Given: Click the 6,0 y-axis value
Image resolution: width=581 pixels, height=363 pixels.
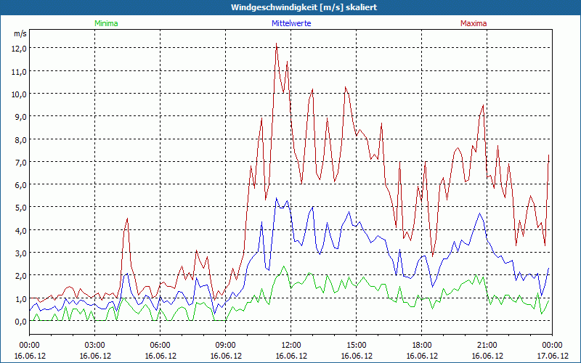Looking at the screenshot, I should click(20, 185).
